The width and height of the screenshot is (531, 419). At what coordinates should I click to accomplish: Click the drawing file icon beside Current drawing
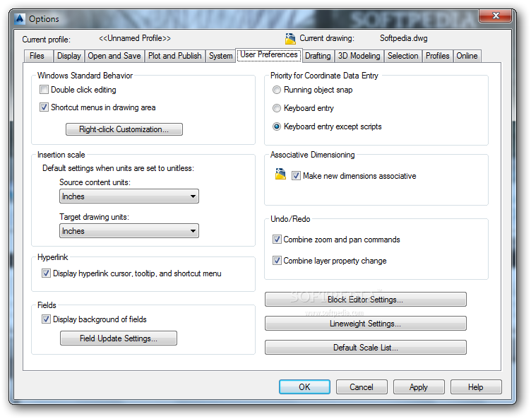(290, 39)
